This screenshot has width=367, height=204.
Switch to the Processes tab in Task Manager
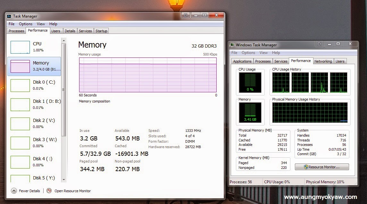16,31
